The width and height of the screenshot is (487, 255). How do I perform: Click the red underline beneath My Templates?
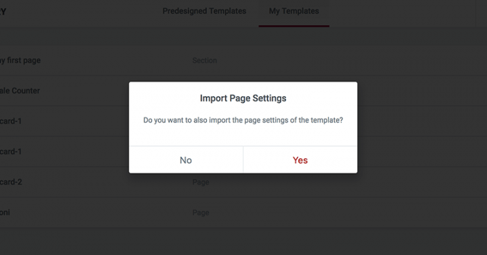tap(294, 26)
